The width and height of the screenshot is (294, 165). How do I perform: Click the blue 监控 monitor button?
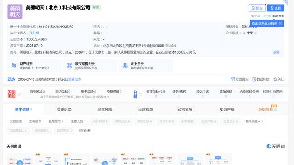coord(276,8)
